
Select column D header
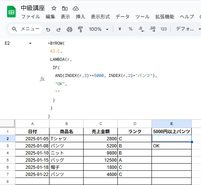[135, 124]
